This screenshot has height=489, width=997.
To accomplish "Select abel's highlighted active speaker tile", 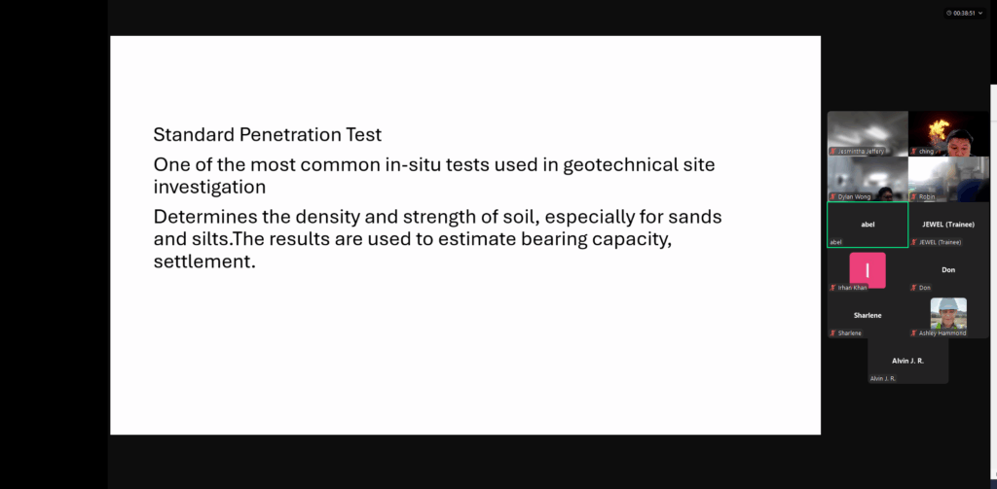I will click(x=868, y=225).
